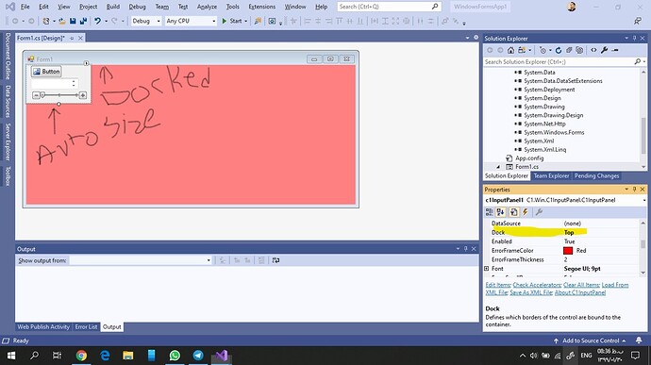651x365 pixels.
Task: Show Events lightning icon in Properties
Action: [x=526, y=212]
